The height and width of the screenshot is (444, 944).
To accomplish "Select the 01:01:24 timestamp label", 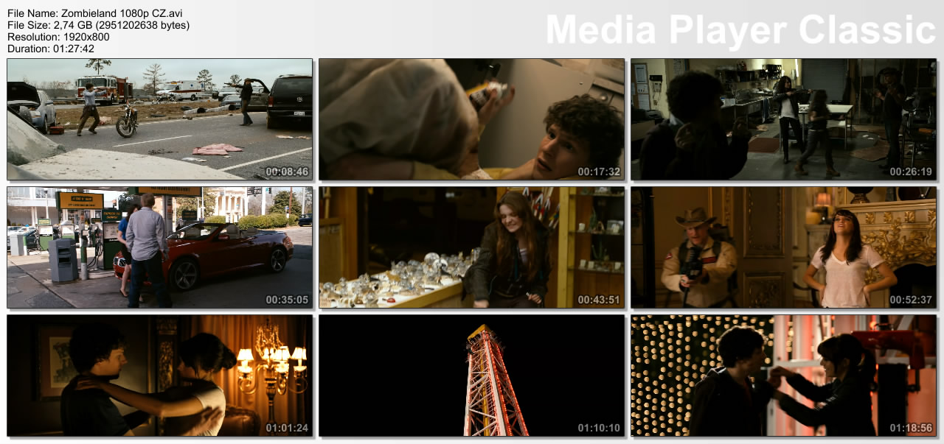I will (287, 428).
